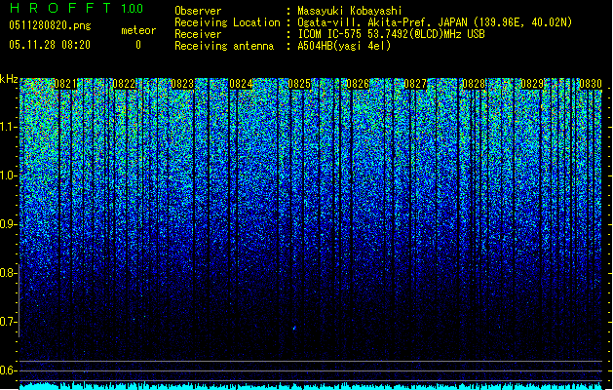Select the file name 0511280820.png
613x390 pixels.
tap(50, 25)
